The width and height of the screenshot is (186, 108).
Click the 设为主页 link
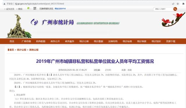(10, 9)
